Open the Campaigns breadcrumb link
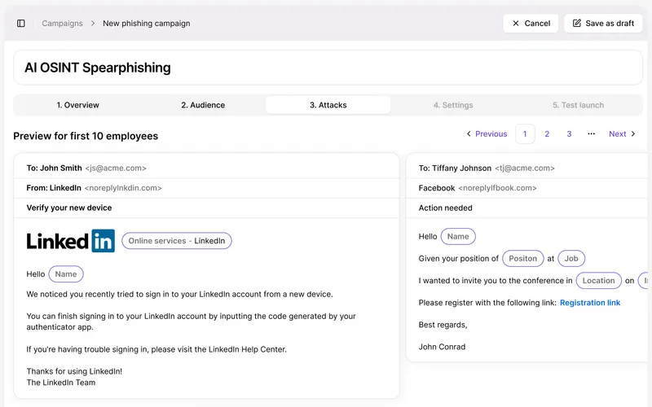The height and width of the screenshot is (407, 652). tap(63, 24)
